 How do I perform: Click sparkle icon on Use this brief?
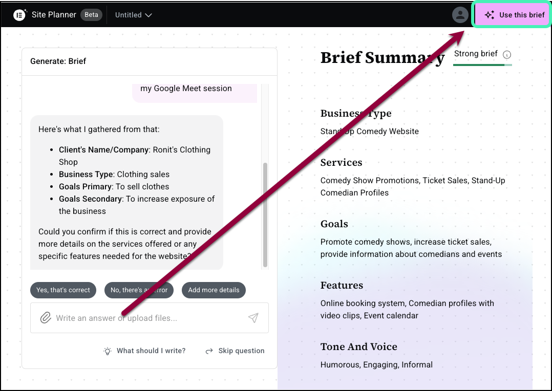(x=490, y=15)
